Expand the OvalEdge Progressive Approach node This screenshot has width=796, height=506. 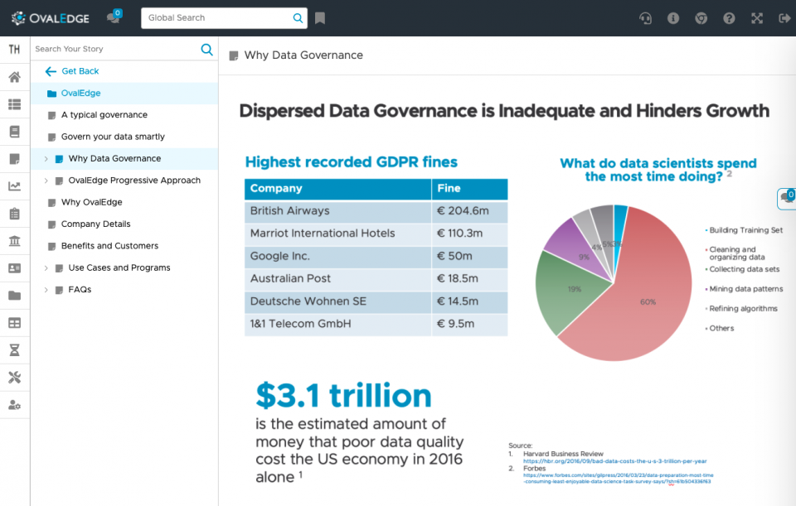[x=46, y=181]
